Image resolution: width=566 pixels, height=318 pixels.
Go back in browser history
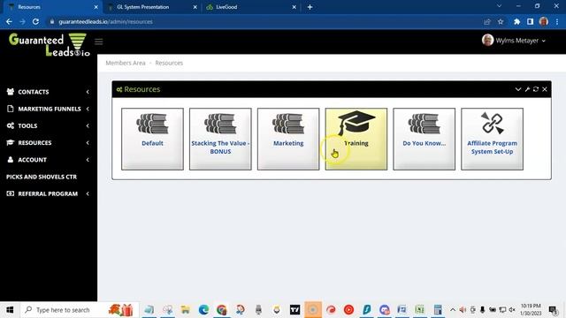(9, 21)
